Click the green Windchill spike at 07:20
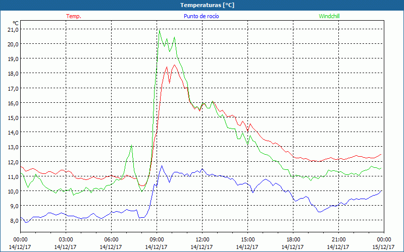 click(x=131, y=146)
